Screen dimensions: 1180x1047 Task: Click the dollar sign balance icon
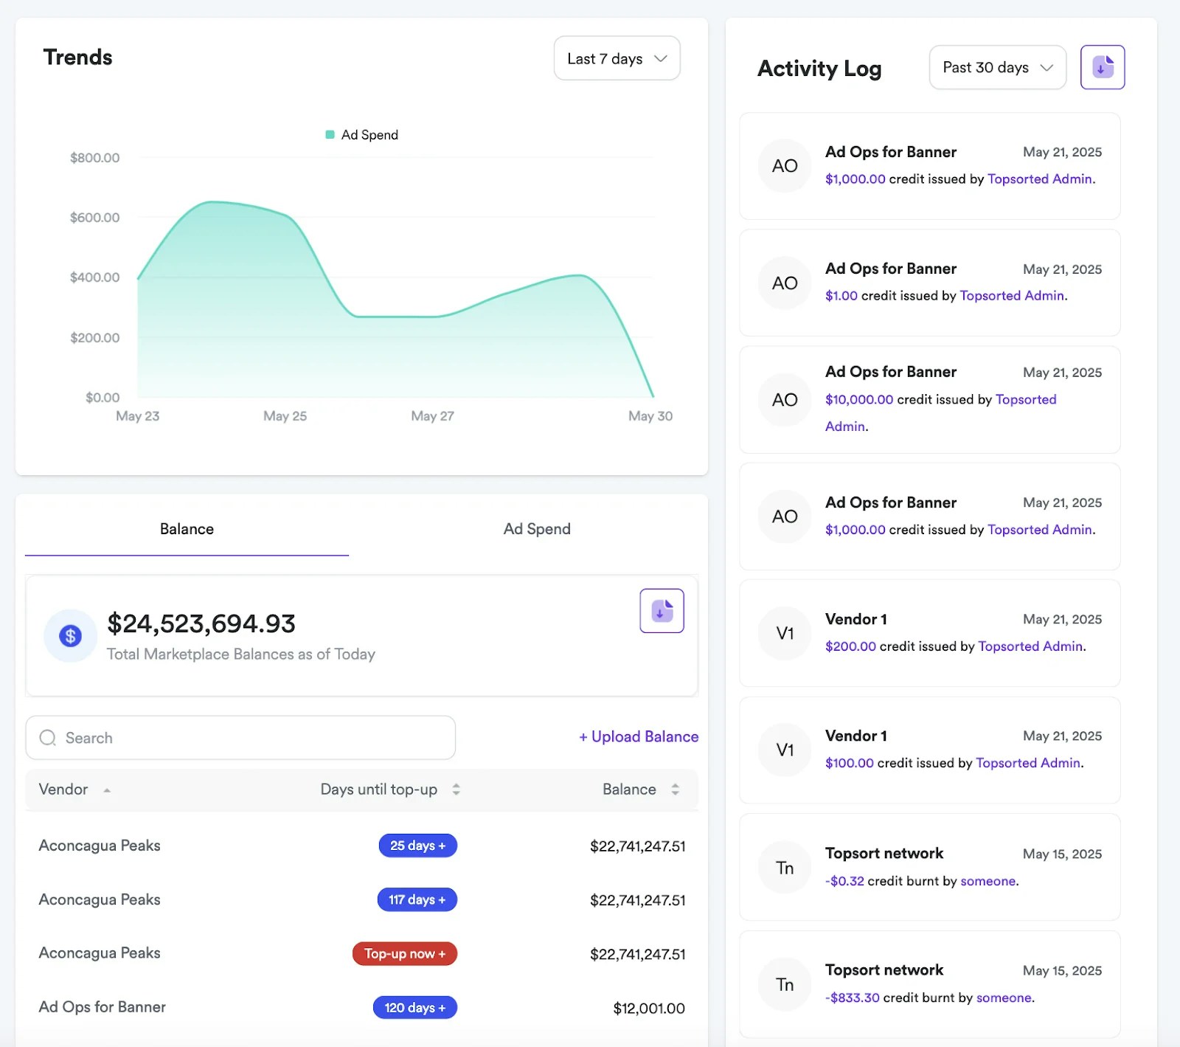click(69, 635)
